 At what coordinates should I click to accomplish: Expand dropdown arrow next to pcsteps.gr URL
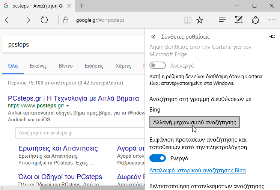[x=68, y=106]
